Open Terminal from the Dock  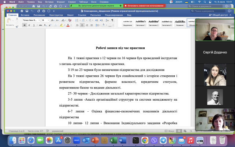135,140
